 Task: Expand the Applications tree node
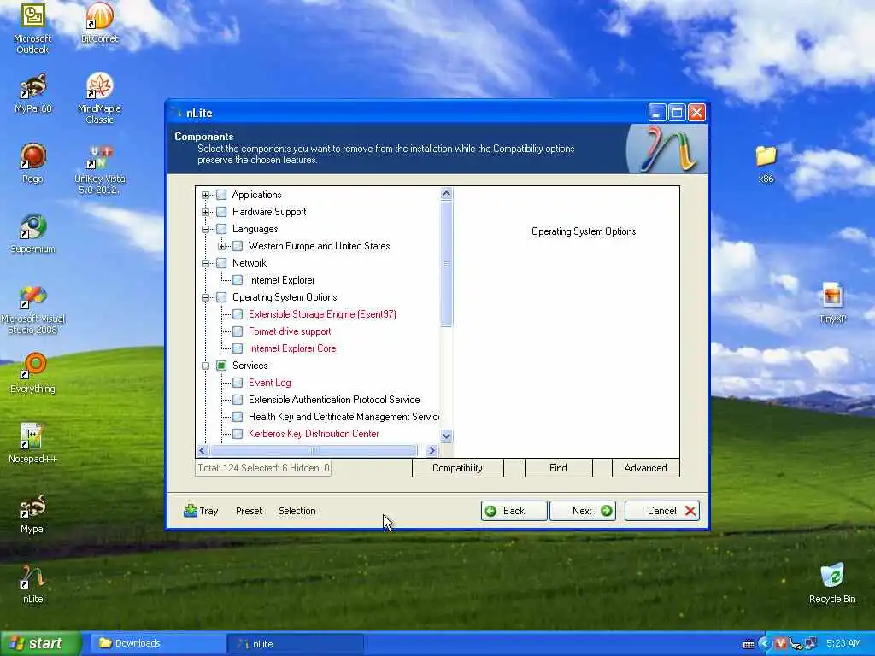pos(205,195)
